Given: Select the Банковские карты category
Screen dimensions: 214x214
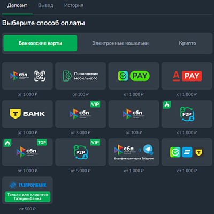Looking at the screenshot, I should click(40, 43).
